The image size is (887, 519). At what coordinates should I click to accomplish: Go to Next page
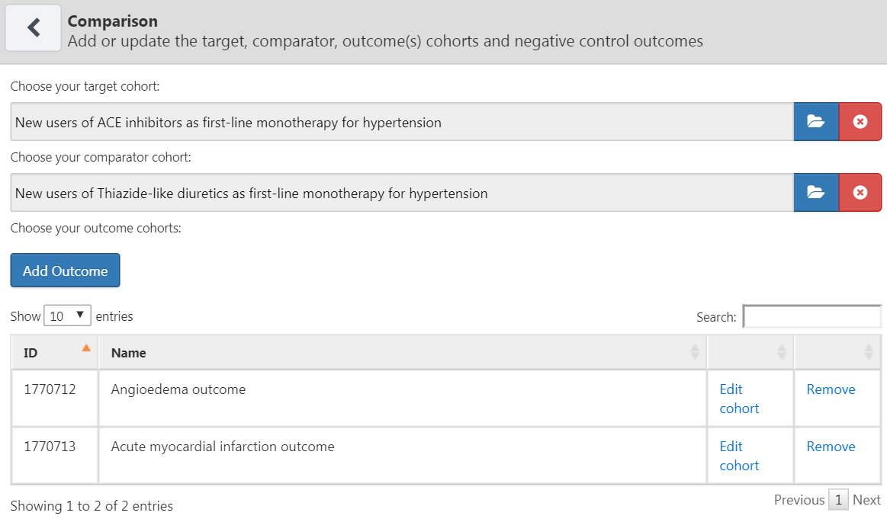[x=866, y=500]
